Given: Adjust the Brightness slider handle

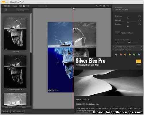Looking at the screenshot, I should [128, 18].
